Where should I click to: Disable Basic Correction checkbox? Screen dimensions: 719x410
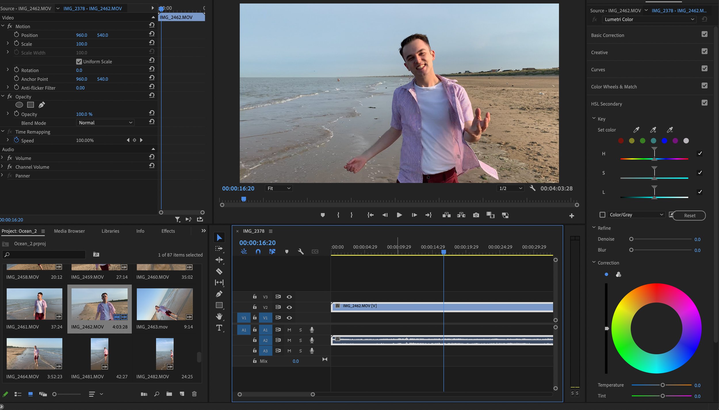click(704, 34)
